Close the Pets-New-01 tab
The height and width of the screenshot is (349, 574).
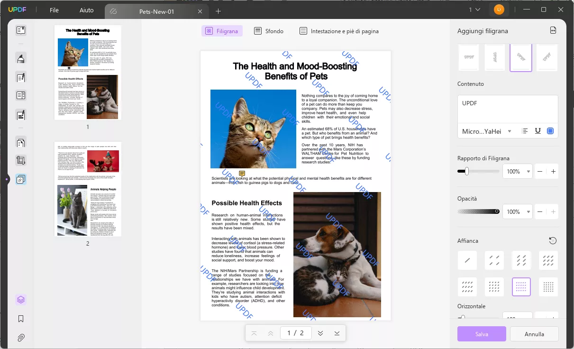[200, 11]
